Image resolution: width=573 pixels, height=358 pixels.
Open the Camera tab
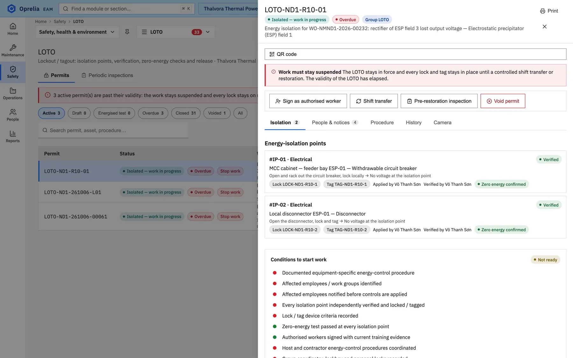[x=442, y=123]
